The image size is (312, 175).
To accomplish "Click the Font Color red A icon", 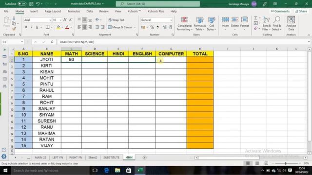I will tap(67, 27).
